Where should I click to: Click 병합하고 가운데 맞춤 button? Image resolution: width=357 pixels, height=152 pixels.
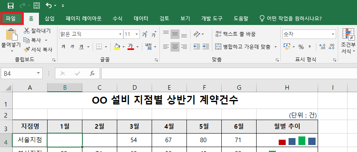tap(243, 47)
